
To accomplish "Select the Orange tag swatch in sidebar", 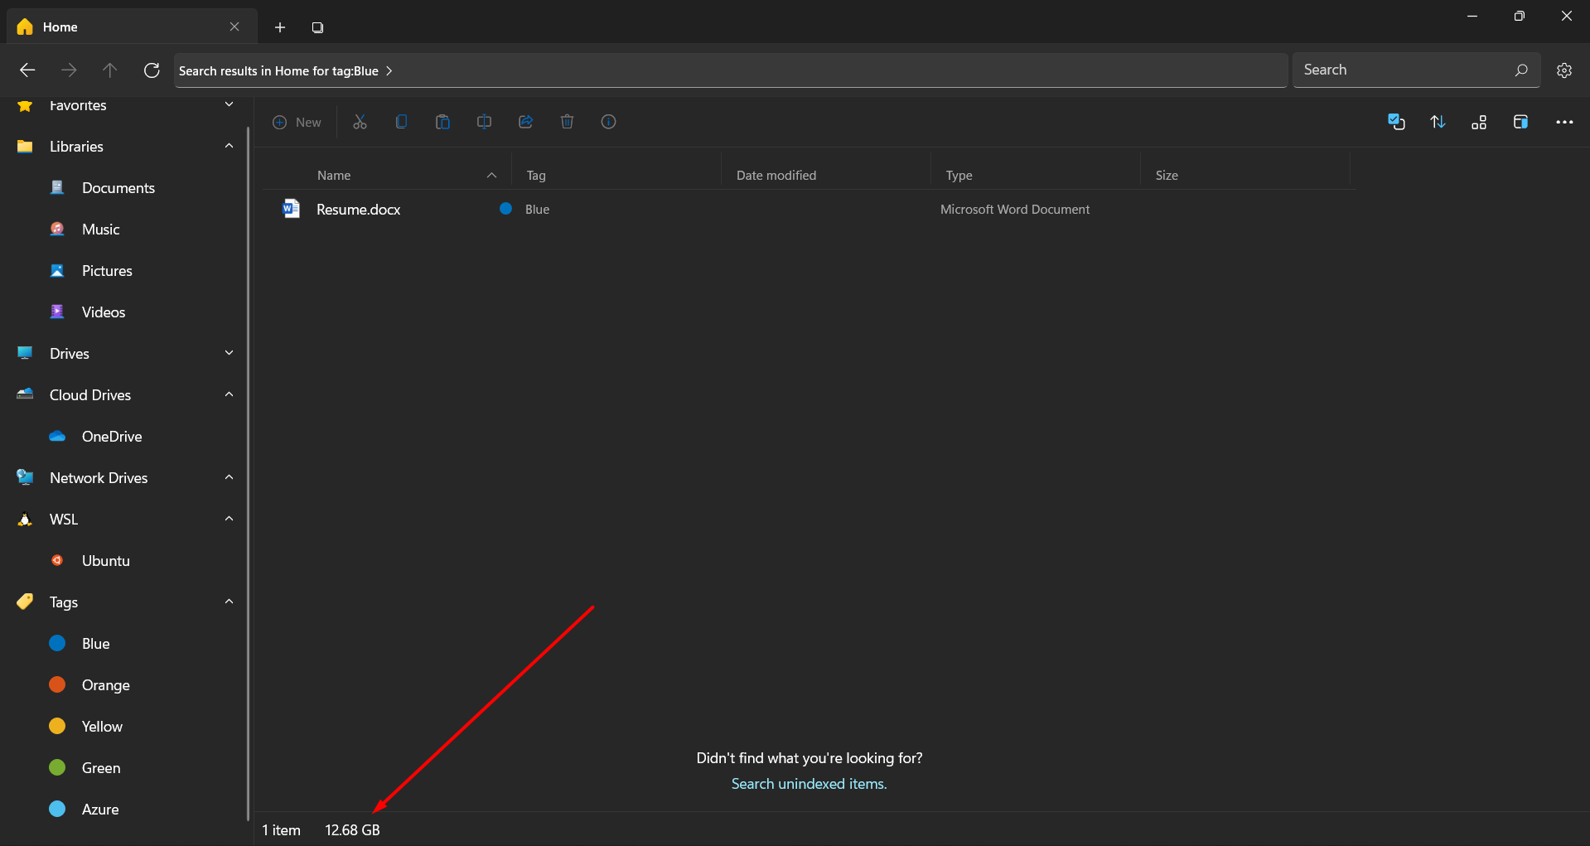I will pos(56,684).
